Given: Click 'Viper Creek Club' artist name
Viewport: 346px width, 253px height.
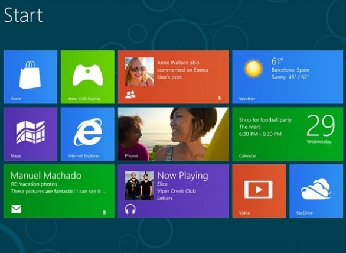Looking at the screenshot, I should point(177,191).
